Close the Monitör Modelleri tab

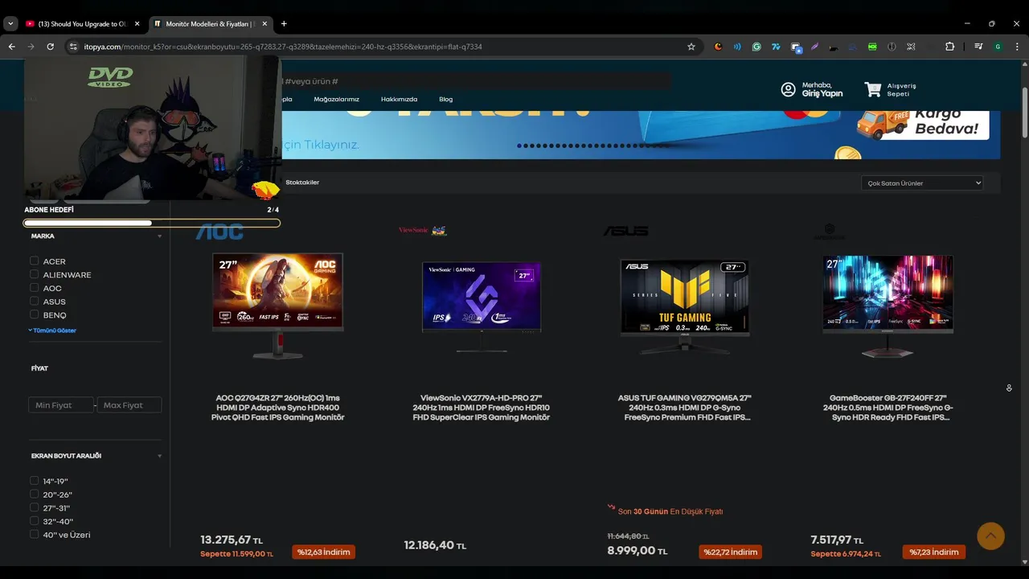pos(265,24)
